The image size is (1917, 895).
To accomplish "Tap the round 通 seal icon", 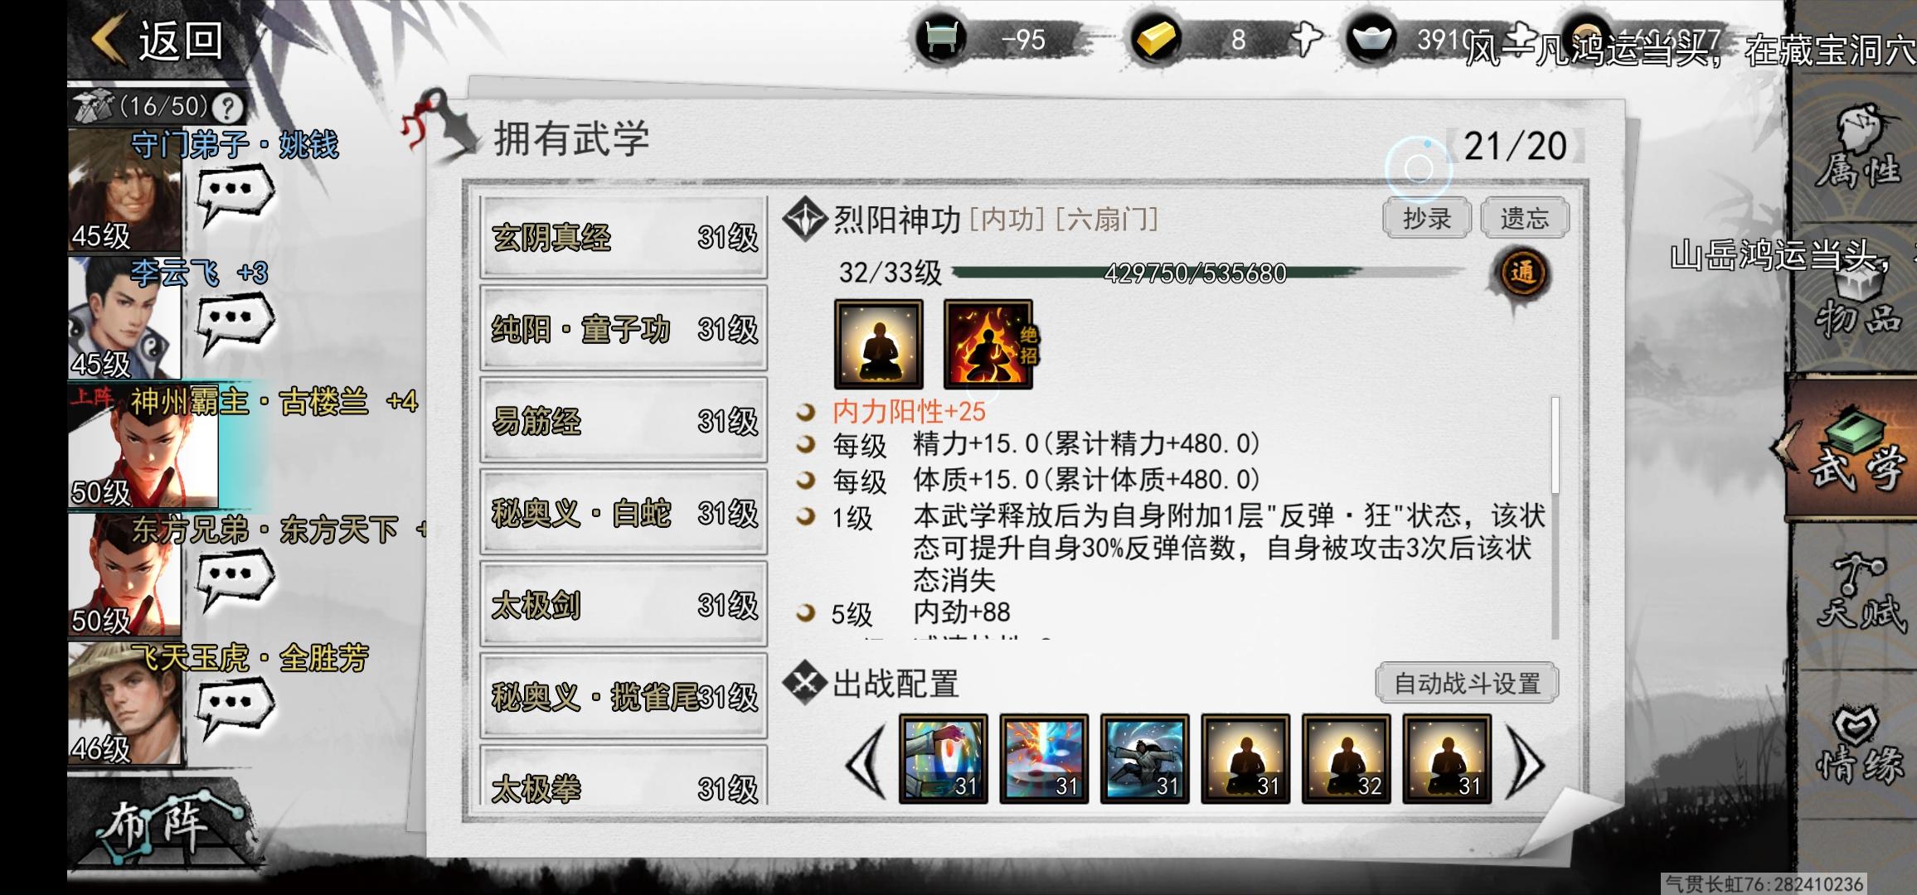I will coord(1522,273).
